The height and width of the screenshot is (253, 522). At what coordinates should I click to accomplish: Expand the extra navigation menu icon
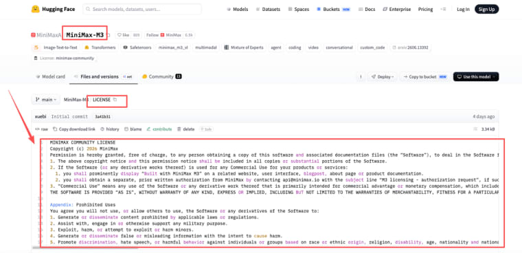443,10
